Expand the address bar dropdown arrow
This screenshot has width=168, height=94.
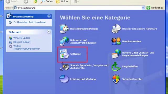pos(143,8)
